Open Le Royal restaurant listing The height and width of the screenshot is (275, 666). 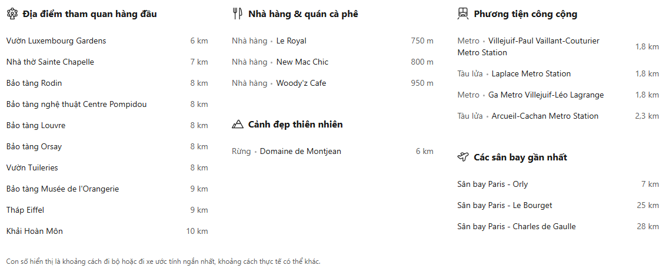click(291, 41)
